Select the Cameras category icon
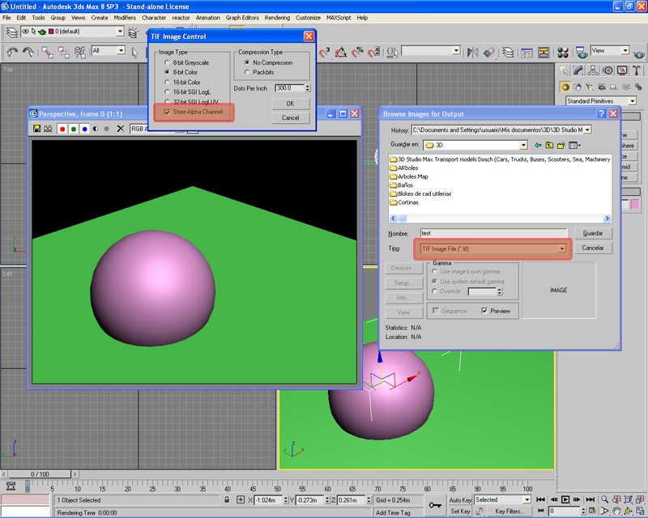This screenshot has width=648, height=518. pyautogui.click(x=602, y=87)
